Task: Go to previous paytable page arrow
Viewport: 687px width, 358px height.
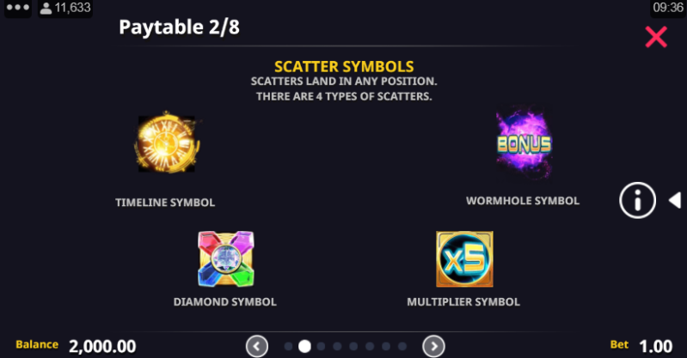Action: pos(257,347)
